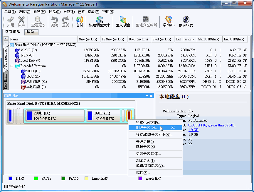Click the NTFS blue legend swatch
This screenshot has width=254, height=192.
pos(11,179)
